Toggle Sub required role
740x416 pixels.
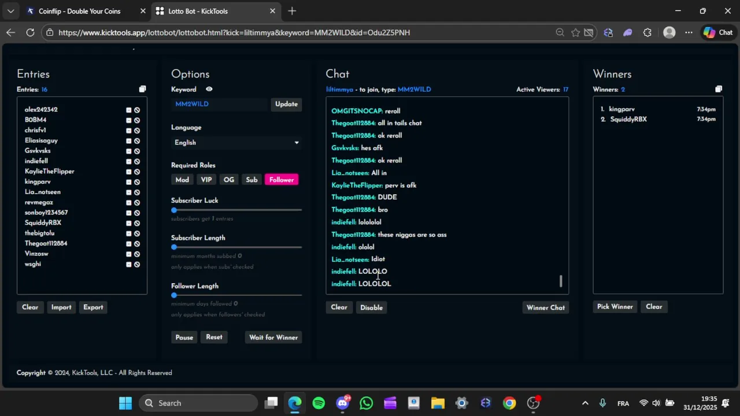(x=251, y=180)
